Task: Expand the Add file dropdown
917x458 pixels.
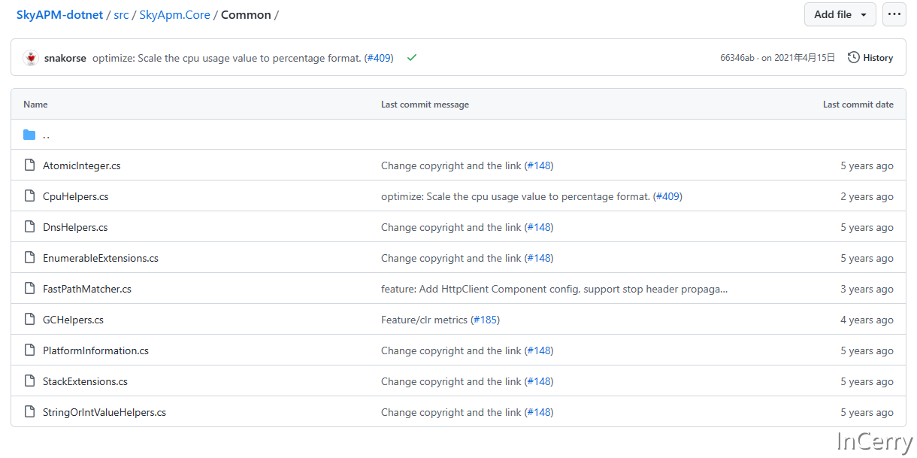Action: [x=840, y=14]
